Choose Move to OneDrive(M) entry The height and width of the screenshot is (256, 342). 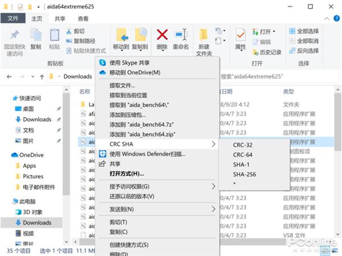point(157,72)
